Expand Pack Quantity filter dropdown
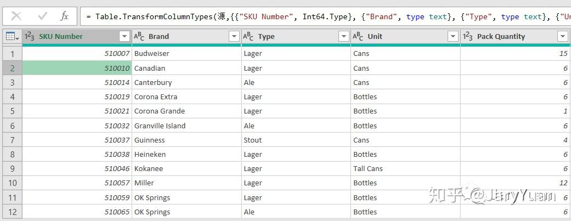Viewport: 571px width, 221px height. tap(562, 37)
